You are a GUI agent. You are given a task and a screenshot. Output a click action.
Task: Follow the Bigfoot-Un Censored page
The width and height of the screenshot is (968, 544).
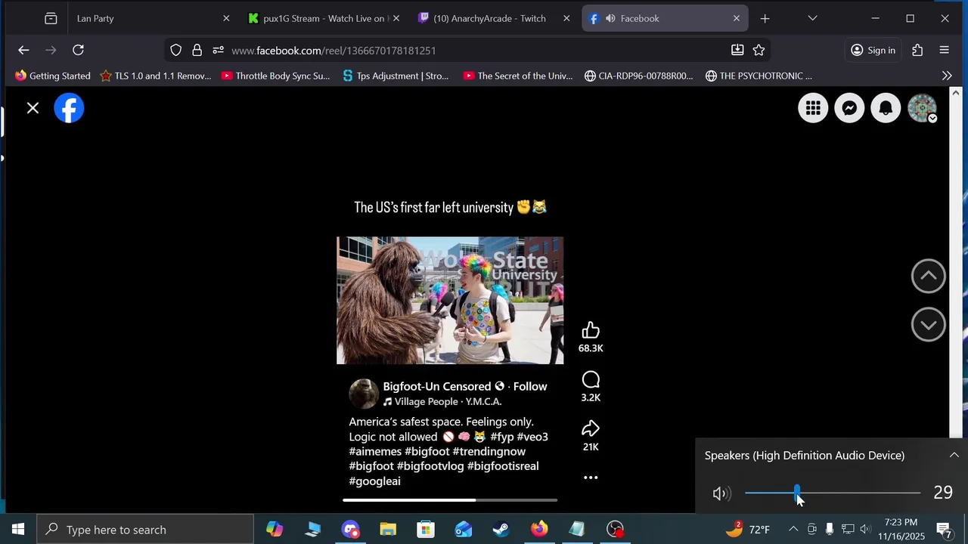(530, 386)
